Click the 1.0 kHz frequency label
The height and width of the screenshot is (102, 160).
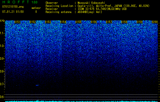(x=2, y=46)
